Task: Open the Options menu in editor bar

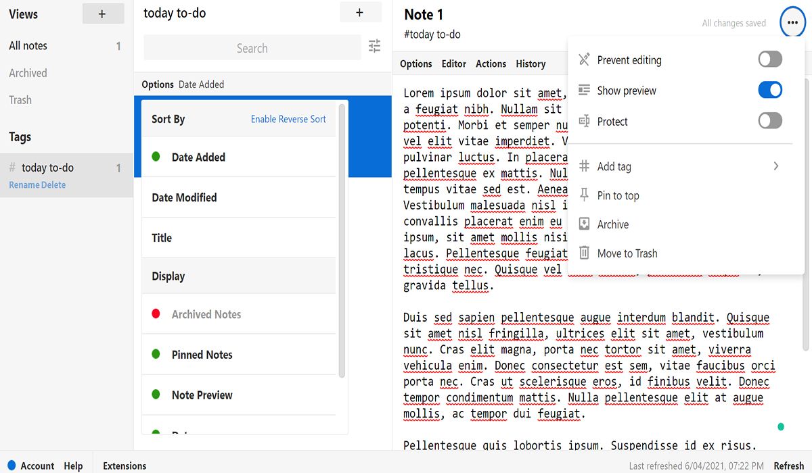Action: point(415,64)
